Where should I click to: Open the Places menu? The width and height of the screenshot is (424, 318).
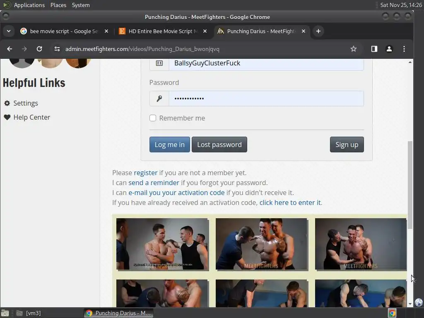(x=58, y=5)
